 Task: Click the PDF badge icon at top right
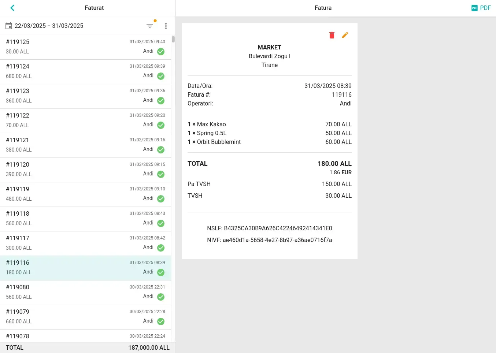pyautogui.click(x=474, y=8)
